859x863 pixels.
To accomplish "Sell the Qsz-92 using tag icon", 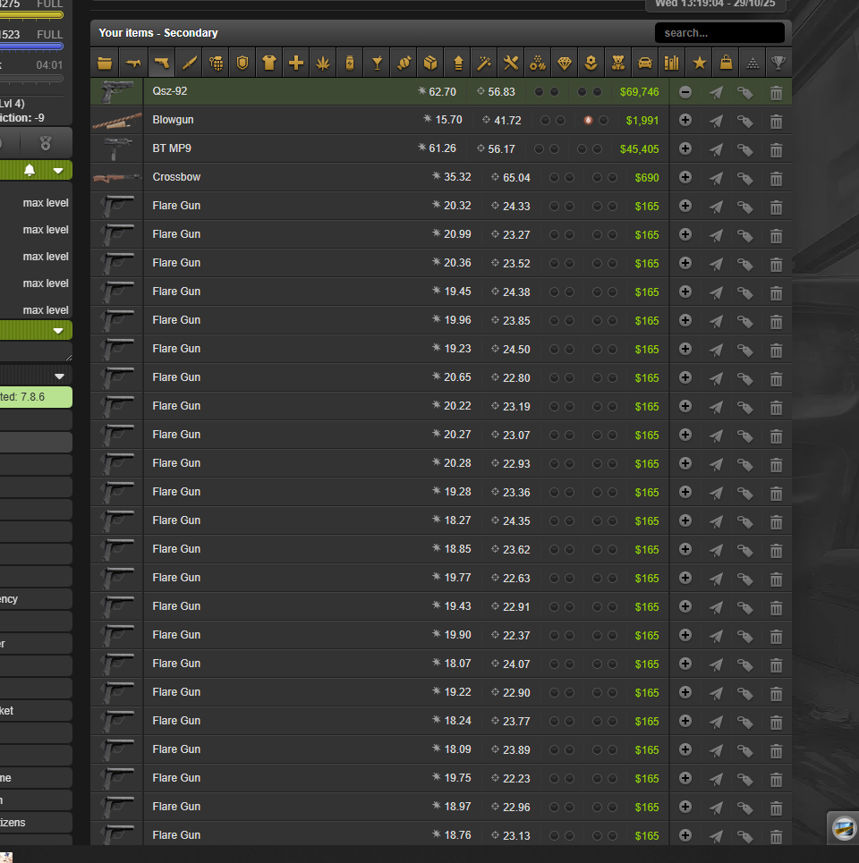I will (x=745, y=93).
